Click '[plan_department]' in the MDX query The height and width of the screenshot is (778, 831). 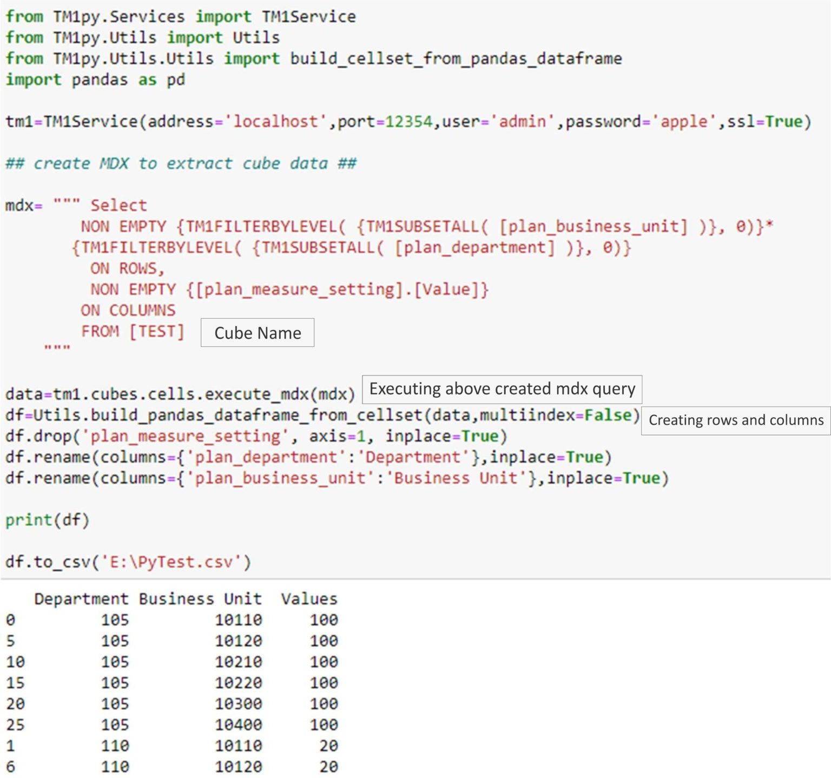tap(475, 247)
